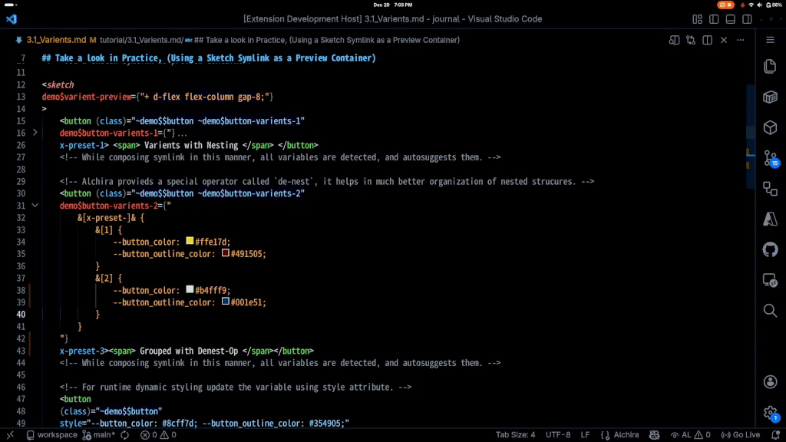Viewport: 786px width, 442px height.
Task: Open the More Actions ellipsis menu
Action: click(738, 40)
